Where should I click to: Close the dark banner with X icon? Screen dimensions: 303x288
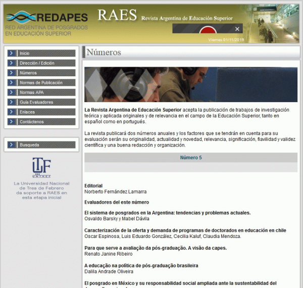237,29
